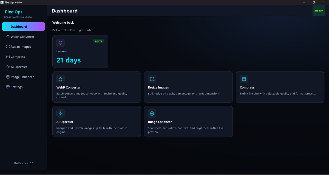Click 'Shrink file size' description text

coord(278,94)
